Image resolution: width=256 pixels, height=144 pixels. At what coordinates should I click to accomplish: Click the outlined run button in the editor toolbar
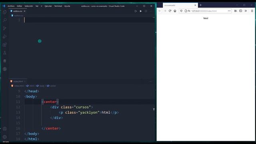[136, 11]
